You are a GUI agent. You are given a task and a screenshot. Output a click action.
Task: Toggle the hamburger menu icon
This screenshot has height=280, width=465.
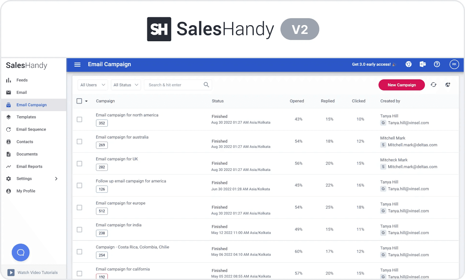(x=77, y=64)
